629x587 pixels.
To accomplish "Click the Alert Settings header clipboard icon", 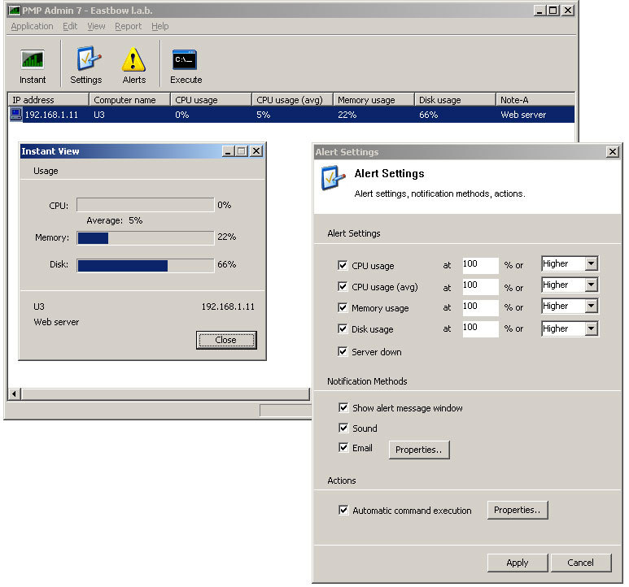I will coord(333,177).
